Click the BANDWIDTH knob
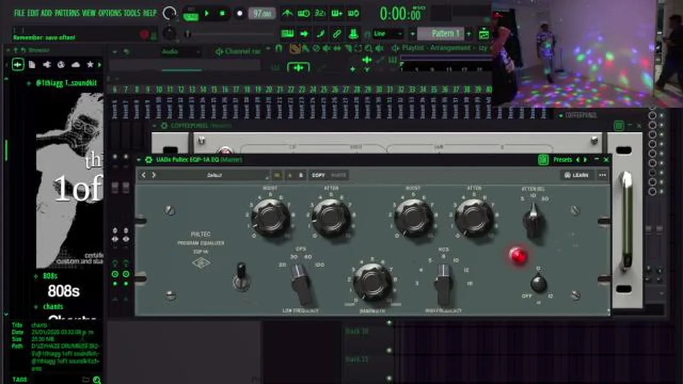 click(372, 282)
